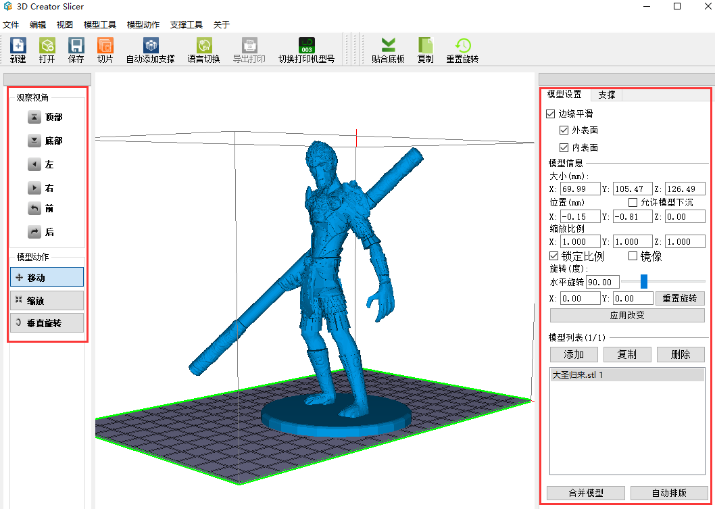Select the 缩放 scale action
The image size is (715, 509).
click(x=47, y=301)
